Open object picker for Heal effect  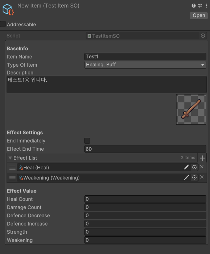point(194,167)
